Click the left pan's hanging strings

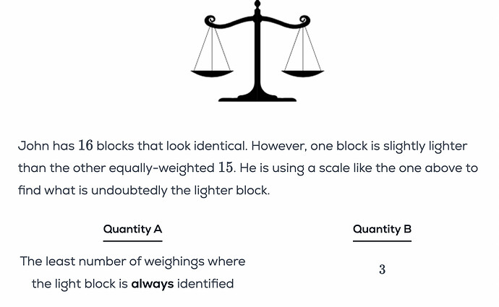pos(212,47)
